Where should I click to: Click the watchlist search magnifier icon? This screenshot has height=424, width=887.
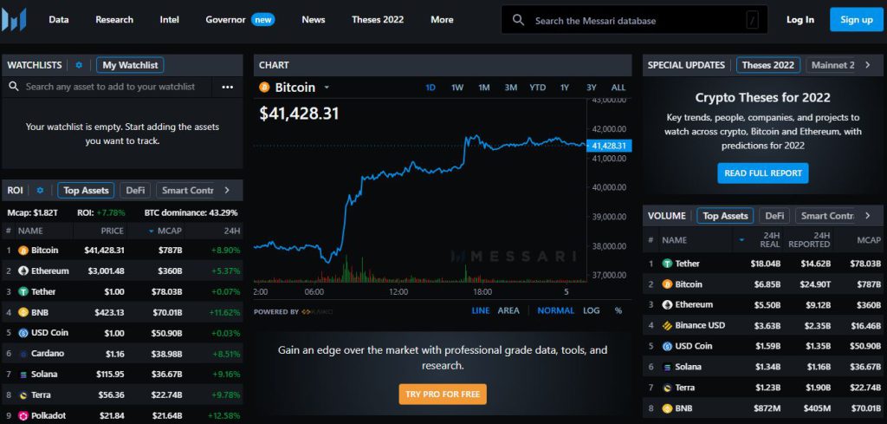(14, 87)
